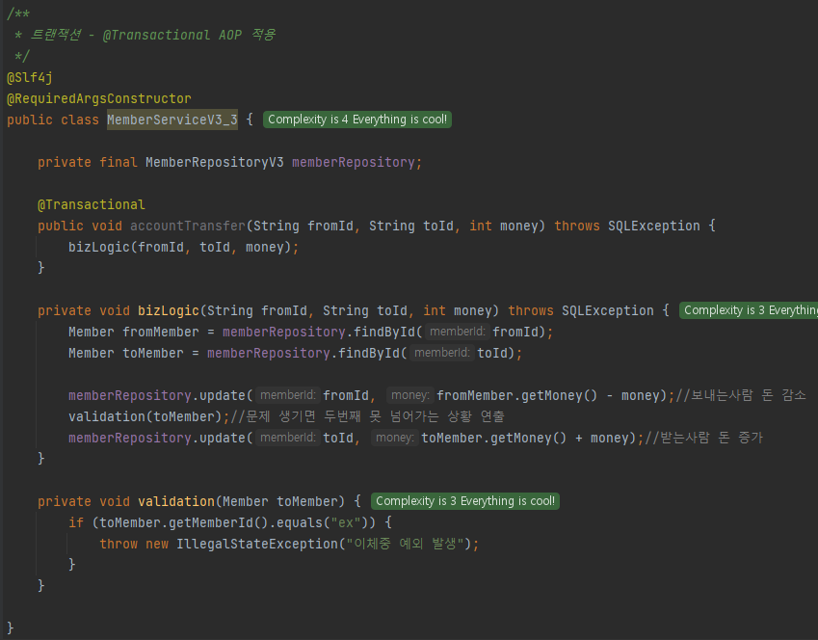This screenshot has height=640, width=818.
Task: Click SQLException in accountTransfer signature
Action: point(654,227)
